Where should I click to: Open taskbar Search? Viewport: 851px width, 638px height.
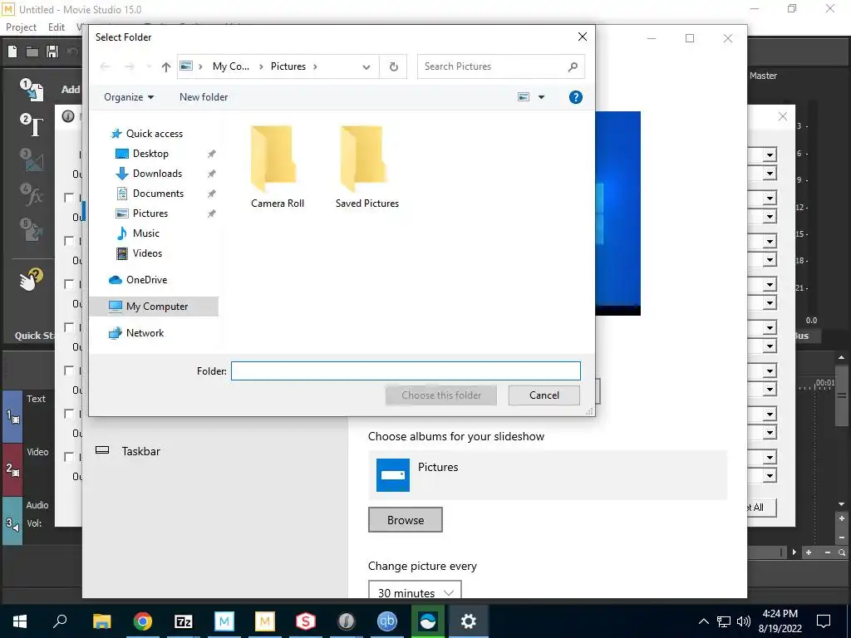pos(60,621)
